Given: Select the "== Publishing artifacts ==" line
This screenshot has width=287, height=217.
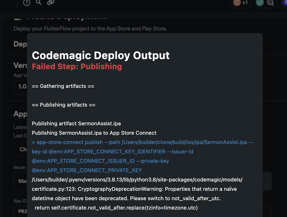Looking at the screenshot, I should point(63,105).
